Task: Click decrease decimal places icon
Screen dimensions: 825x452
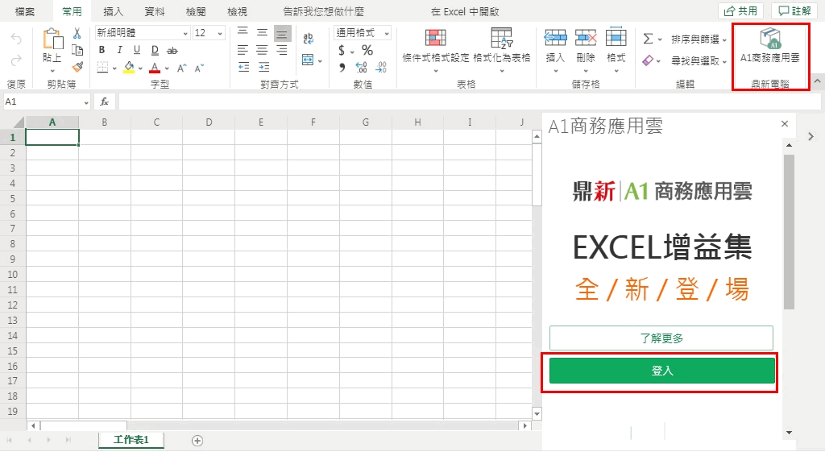Action: (381, 67)
